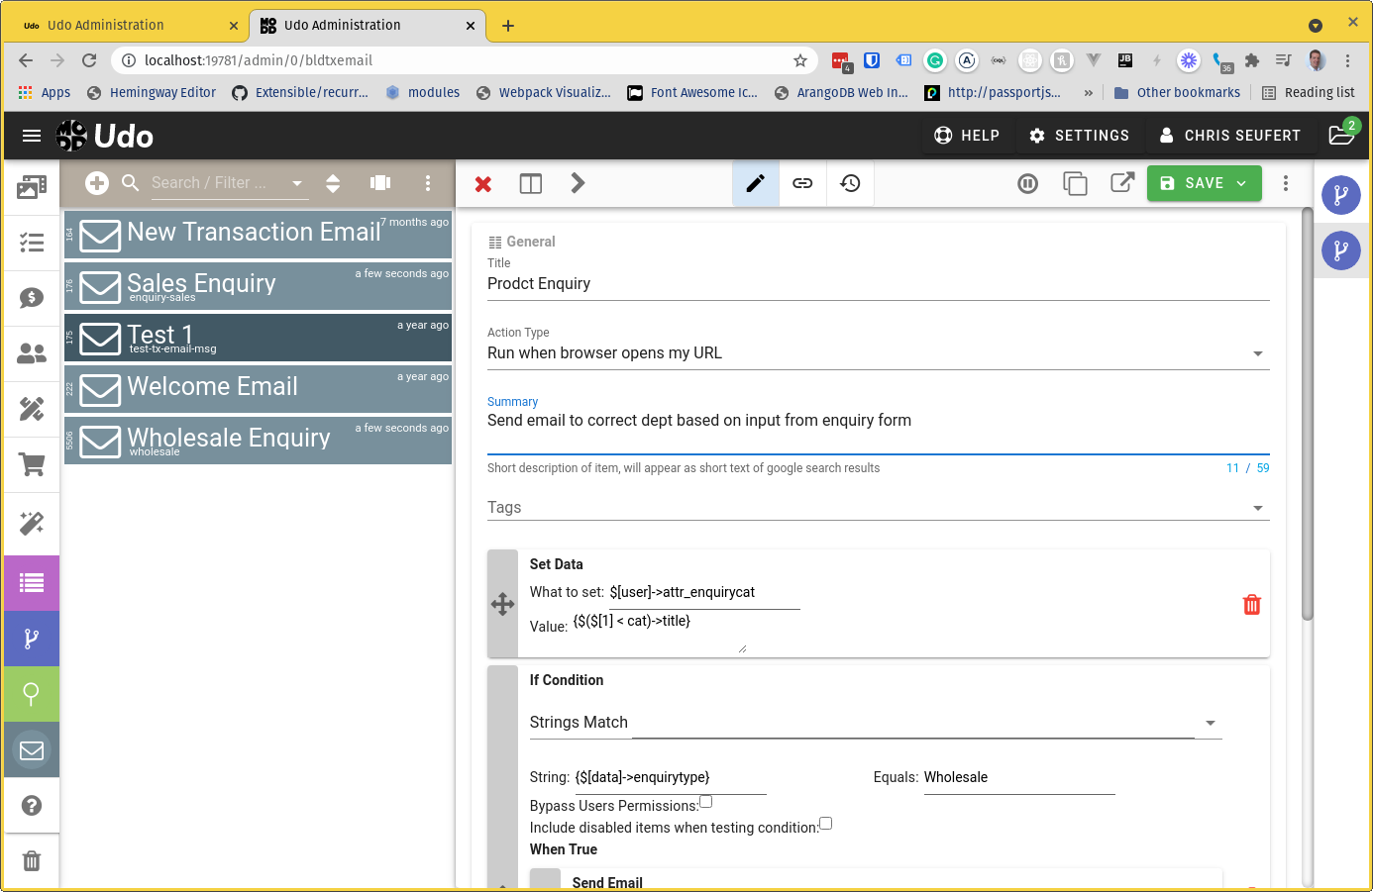Open the purple list sidebar icon
Viewport: 1373px width, 892px height.
(x=32, y=583)
